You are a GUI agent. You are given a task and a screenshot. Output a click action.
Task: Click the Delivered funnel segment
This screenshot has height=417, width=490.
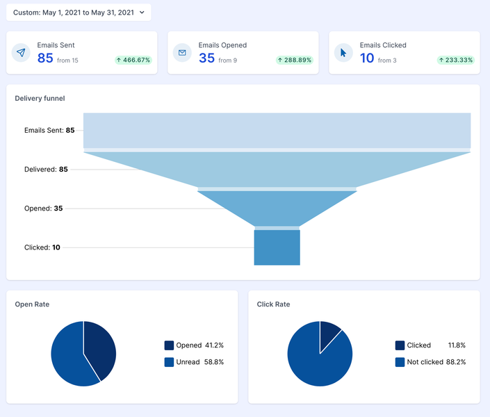click(x=277, y=169)
